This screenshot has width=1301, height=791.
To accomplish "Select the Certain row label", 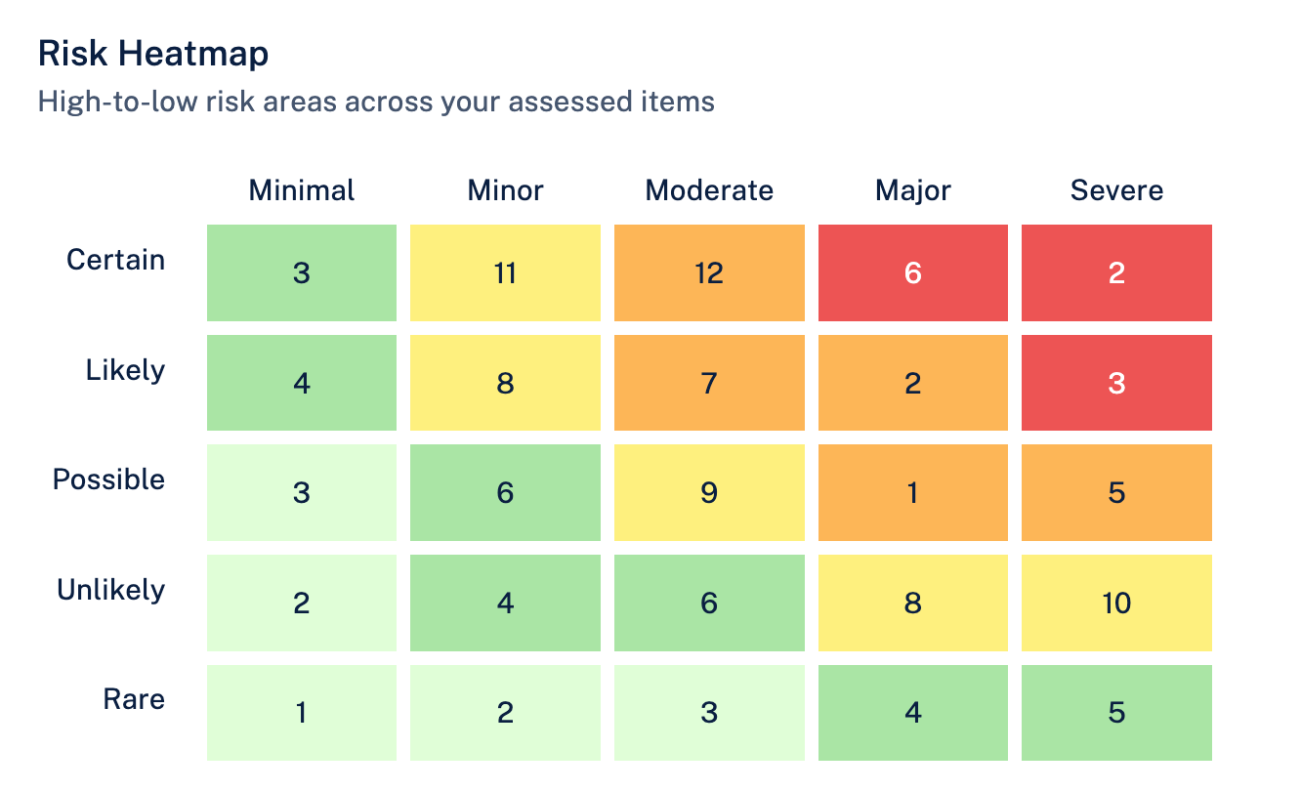I will (x=115, y=260).
